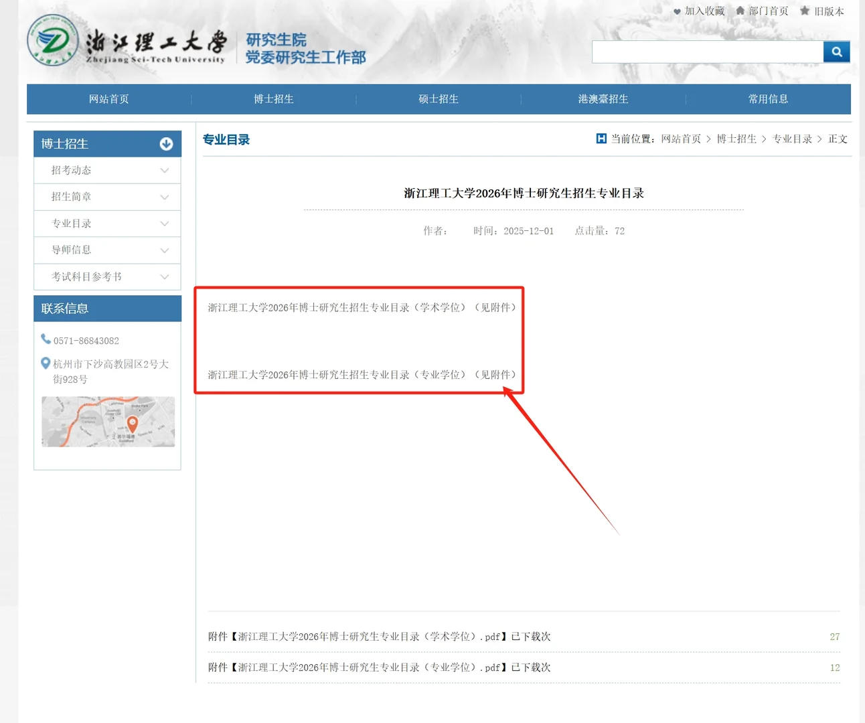Click the phone icon beside the contact number
Screen dimensions: 865x723
pos(46,339)
